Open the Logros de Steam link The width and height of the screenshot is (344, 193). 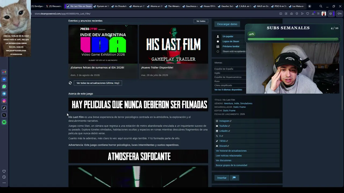click(x=231, y=42)
